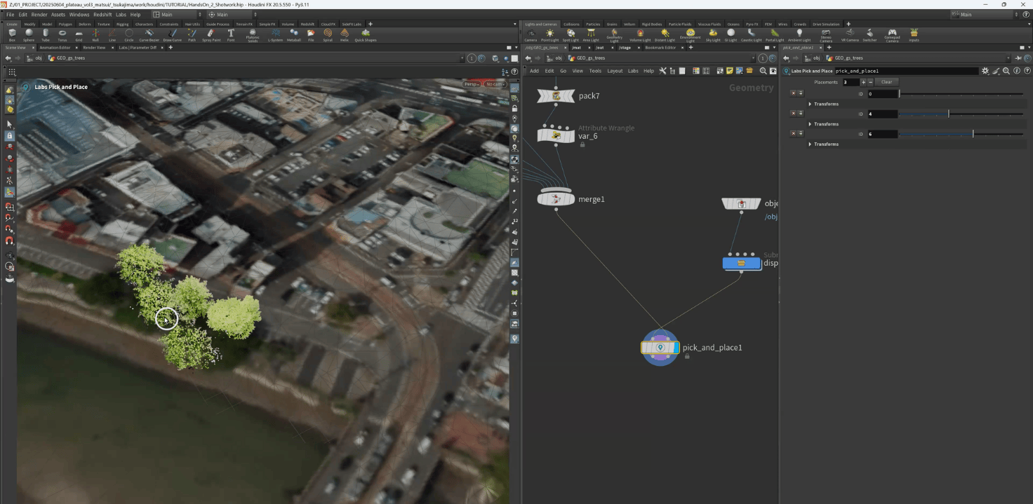The width and height of the screenshot is (1033, 504).
Task: Open the node info icon in parameters
Action: pos(1016,71)
